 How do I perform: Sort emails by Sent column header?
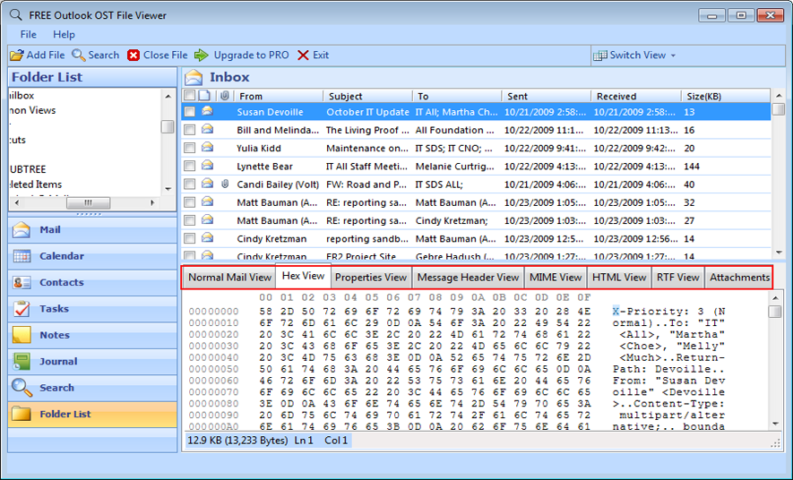tap(546, 96)
